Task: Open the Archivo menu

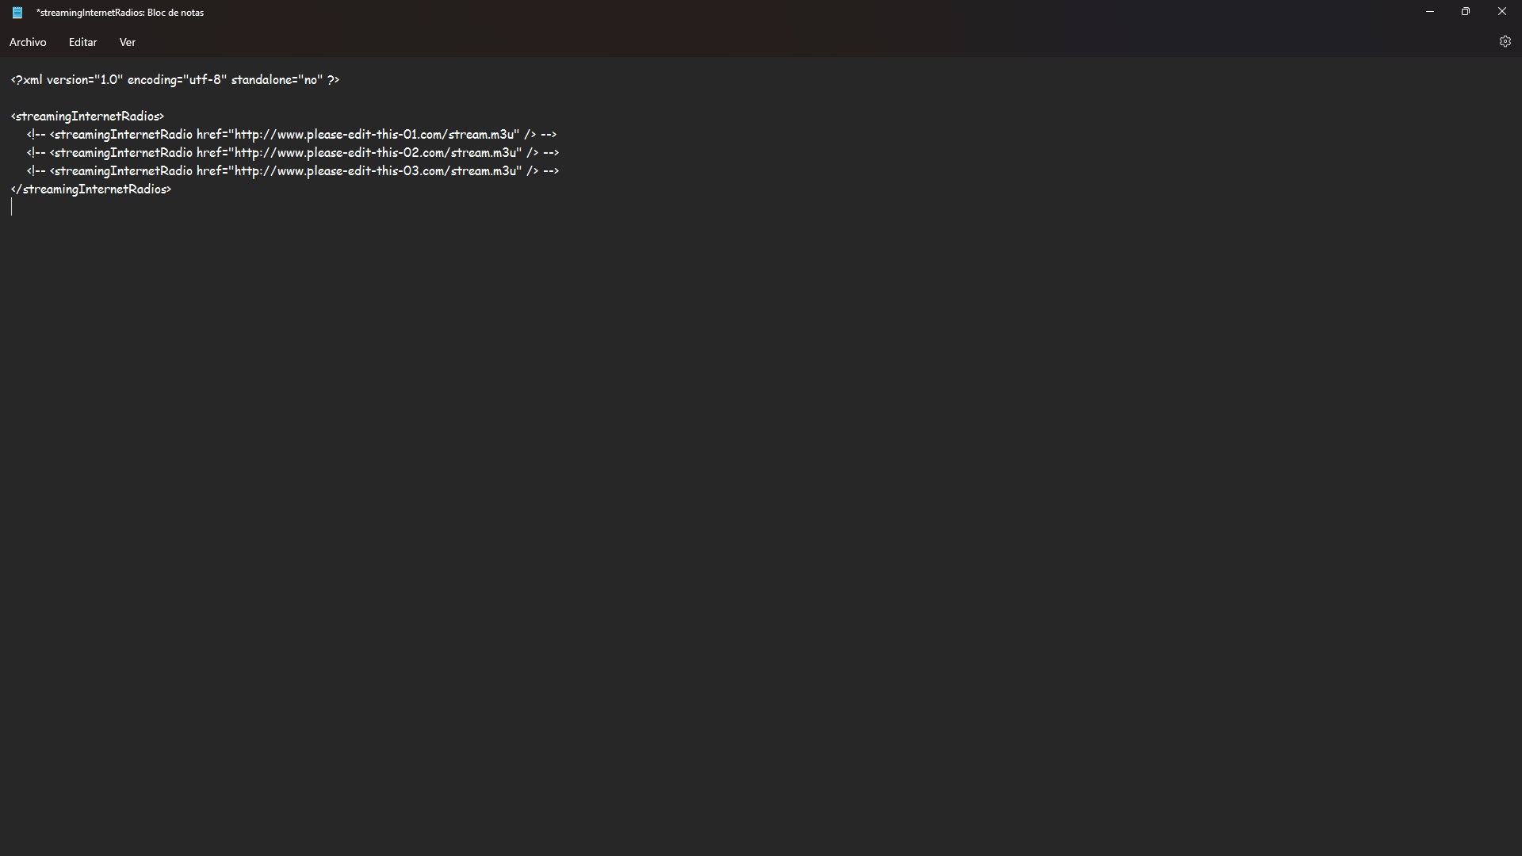Action: pyautogui.click(x=28, y=42)
